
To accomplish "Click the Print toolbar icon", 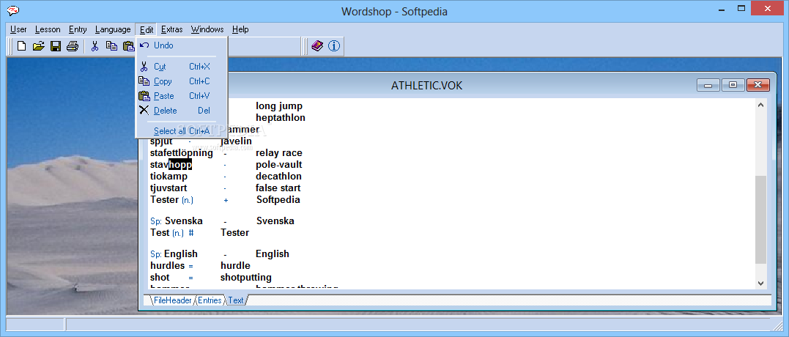I will 73,46.
